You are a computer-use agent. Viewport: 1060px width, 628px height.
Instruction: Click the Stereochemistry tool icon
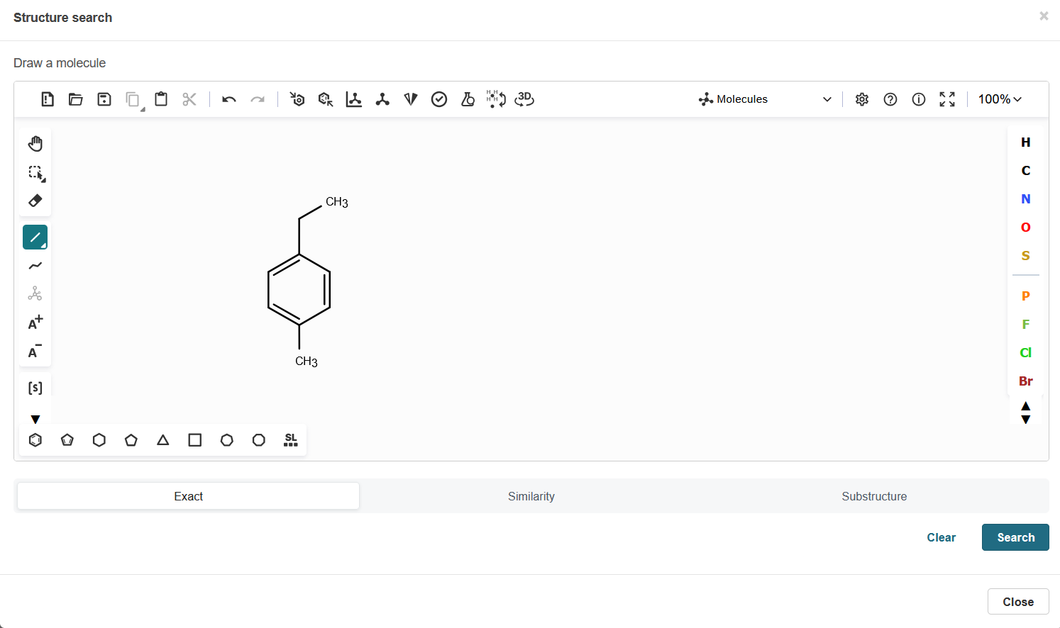point(35,294)
